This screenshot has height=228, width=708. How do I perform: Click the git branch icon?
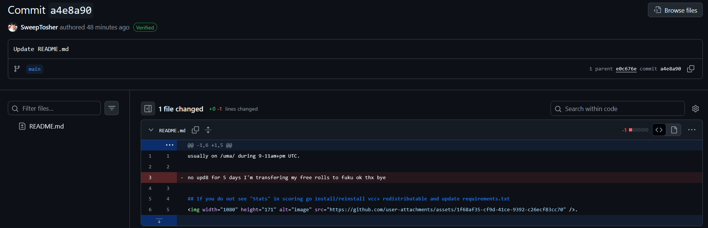pyautogui.click(x=17, y=69)
